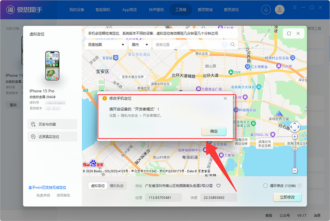Viewport: 330px width, 221px height.
Task: Maximize the virtual location window
Action: point(289,33)
